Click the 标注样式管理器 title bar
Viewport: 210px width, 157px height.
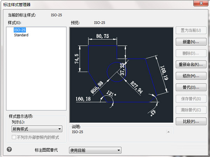point(87,4)
